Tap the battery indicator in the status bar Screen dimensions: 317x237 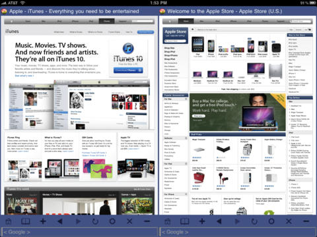(312, 3)
